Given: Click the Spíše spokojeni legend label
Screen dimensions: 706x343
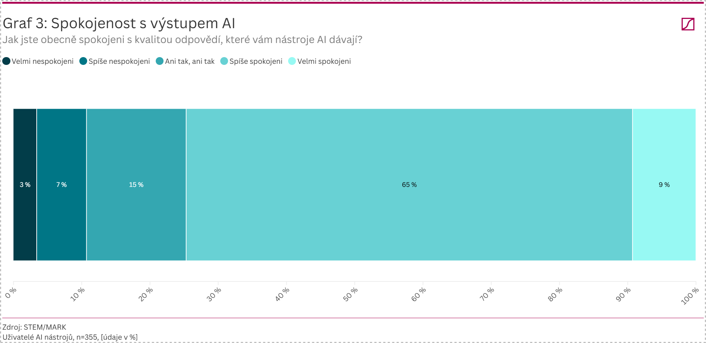Looking at the screenshot, I should click(x=256, y=61).
